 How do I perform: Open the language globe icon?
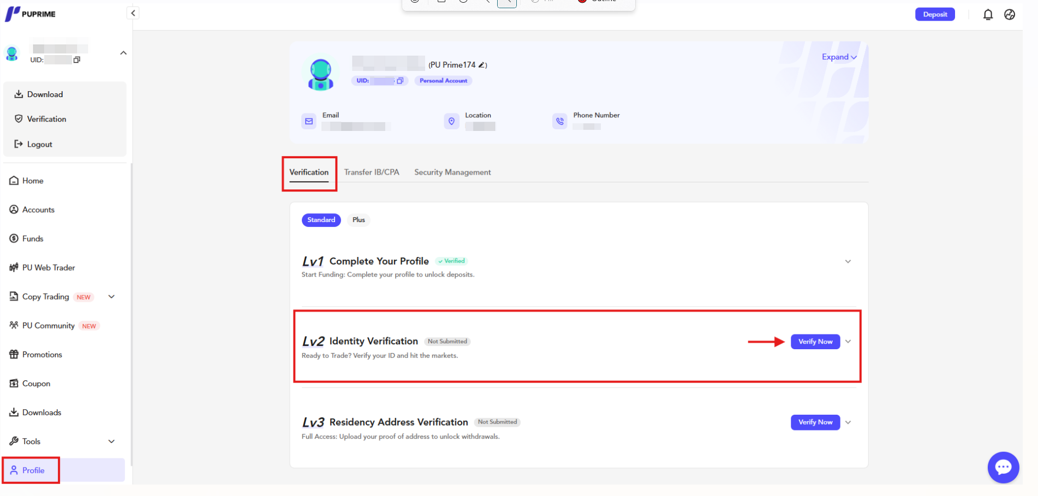click(1010, 15)
